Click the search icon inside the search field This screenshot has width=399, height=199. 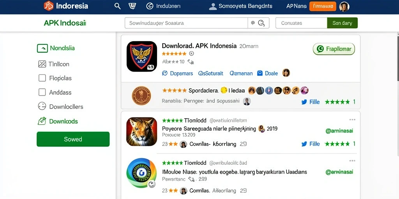point(261,23)
